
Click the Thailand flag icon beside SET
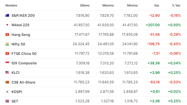pyautogui.click(x=7, y=101)
